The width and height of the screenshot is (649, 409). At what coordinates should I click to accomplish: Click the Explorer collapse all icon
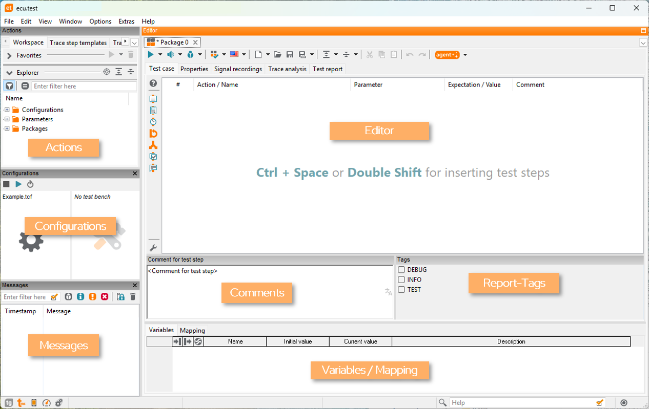[x=131, y=72]
